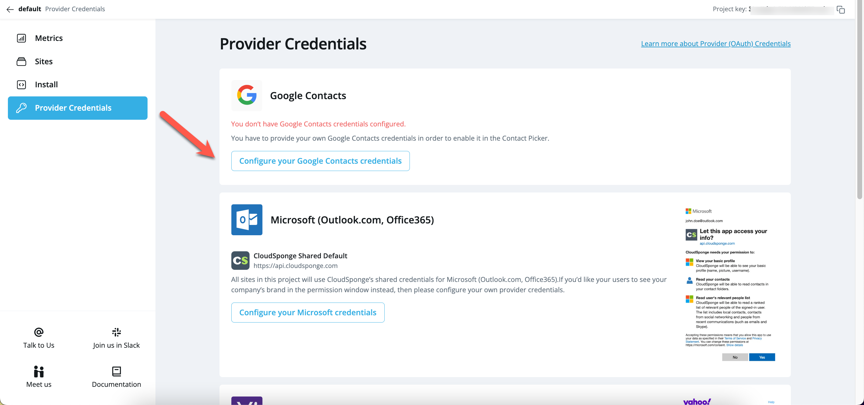864x405 pixels.
Task: Click the No button in Microsoft preview
Action: click(x=735, y=357)
